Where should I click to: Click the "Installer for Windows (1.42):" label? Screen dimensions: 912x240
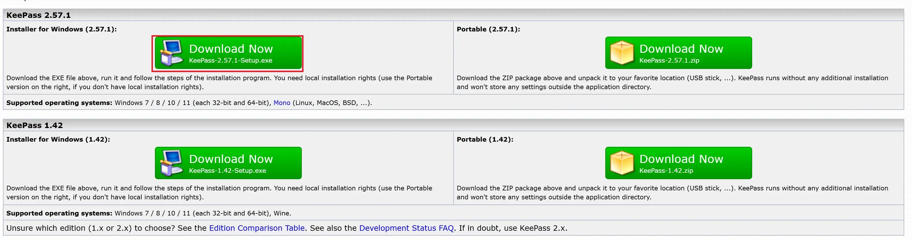[58, 140]
